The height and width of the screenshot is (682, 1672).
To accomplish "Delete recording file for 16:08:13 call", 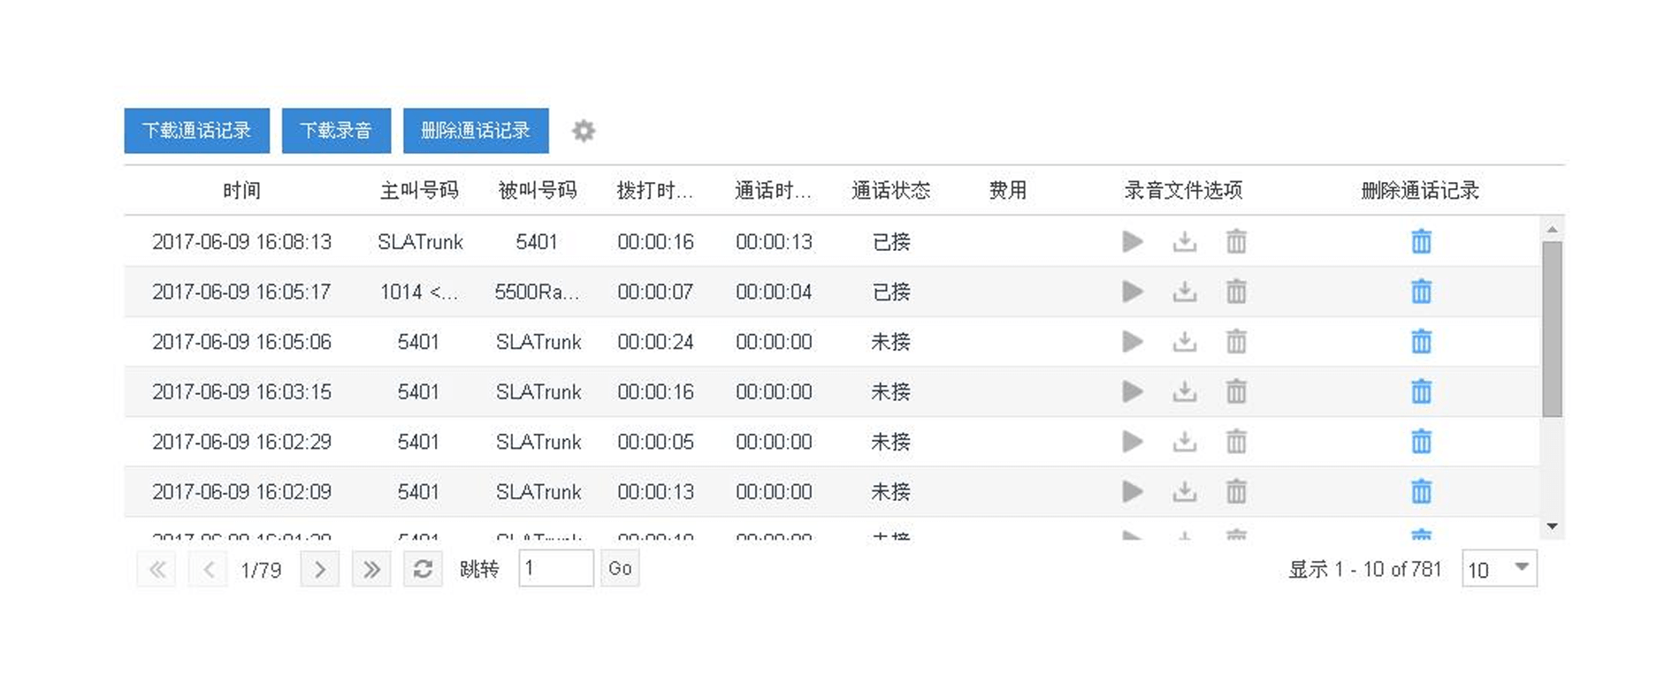I will (1236, 241).
